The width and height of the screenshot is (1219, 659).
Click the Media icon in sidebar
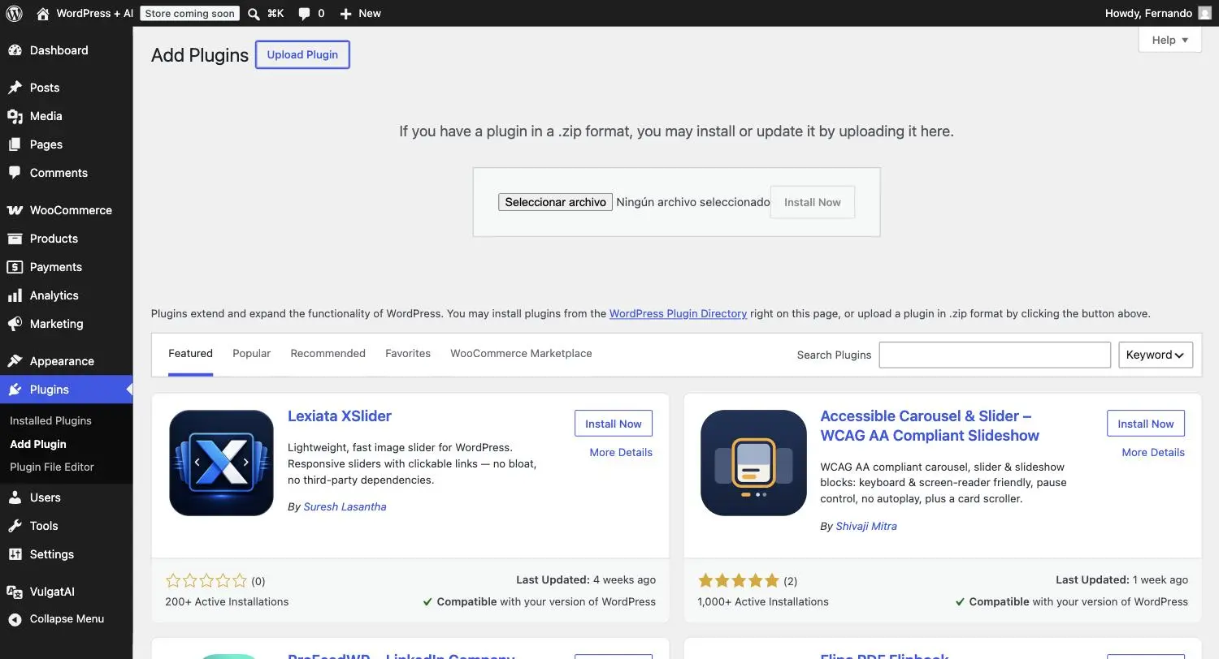tap(15, 116)
